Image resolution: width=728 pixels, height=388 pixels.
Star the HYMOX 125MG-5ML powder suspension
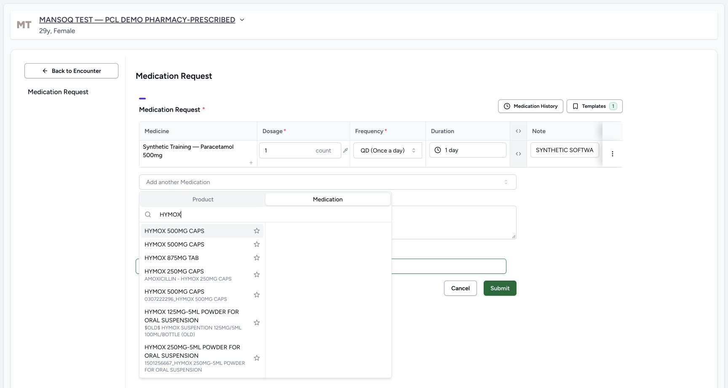[x=257, y=323]
